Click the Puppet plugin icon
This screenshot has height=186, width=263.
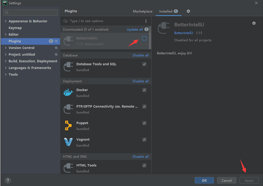(68, 126)
